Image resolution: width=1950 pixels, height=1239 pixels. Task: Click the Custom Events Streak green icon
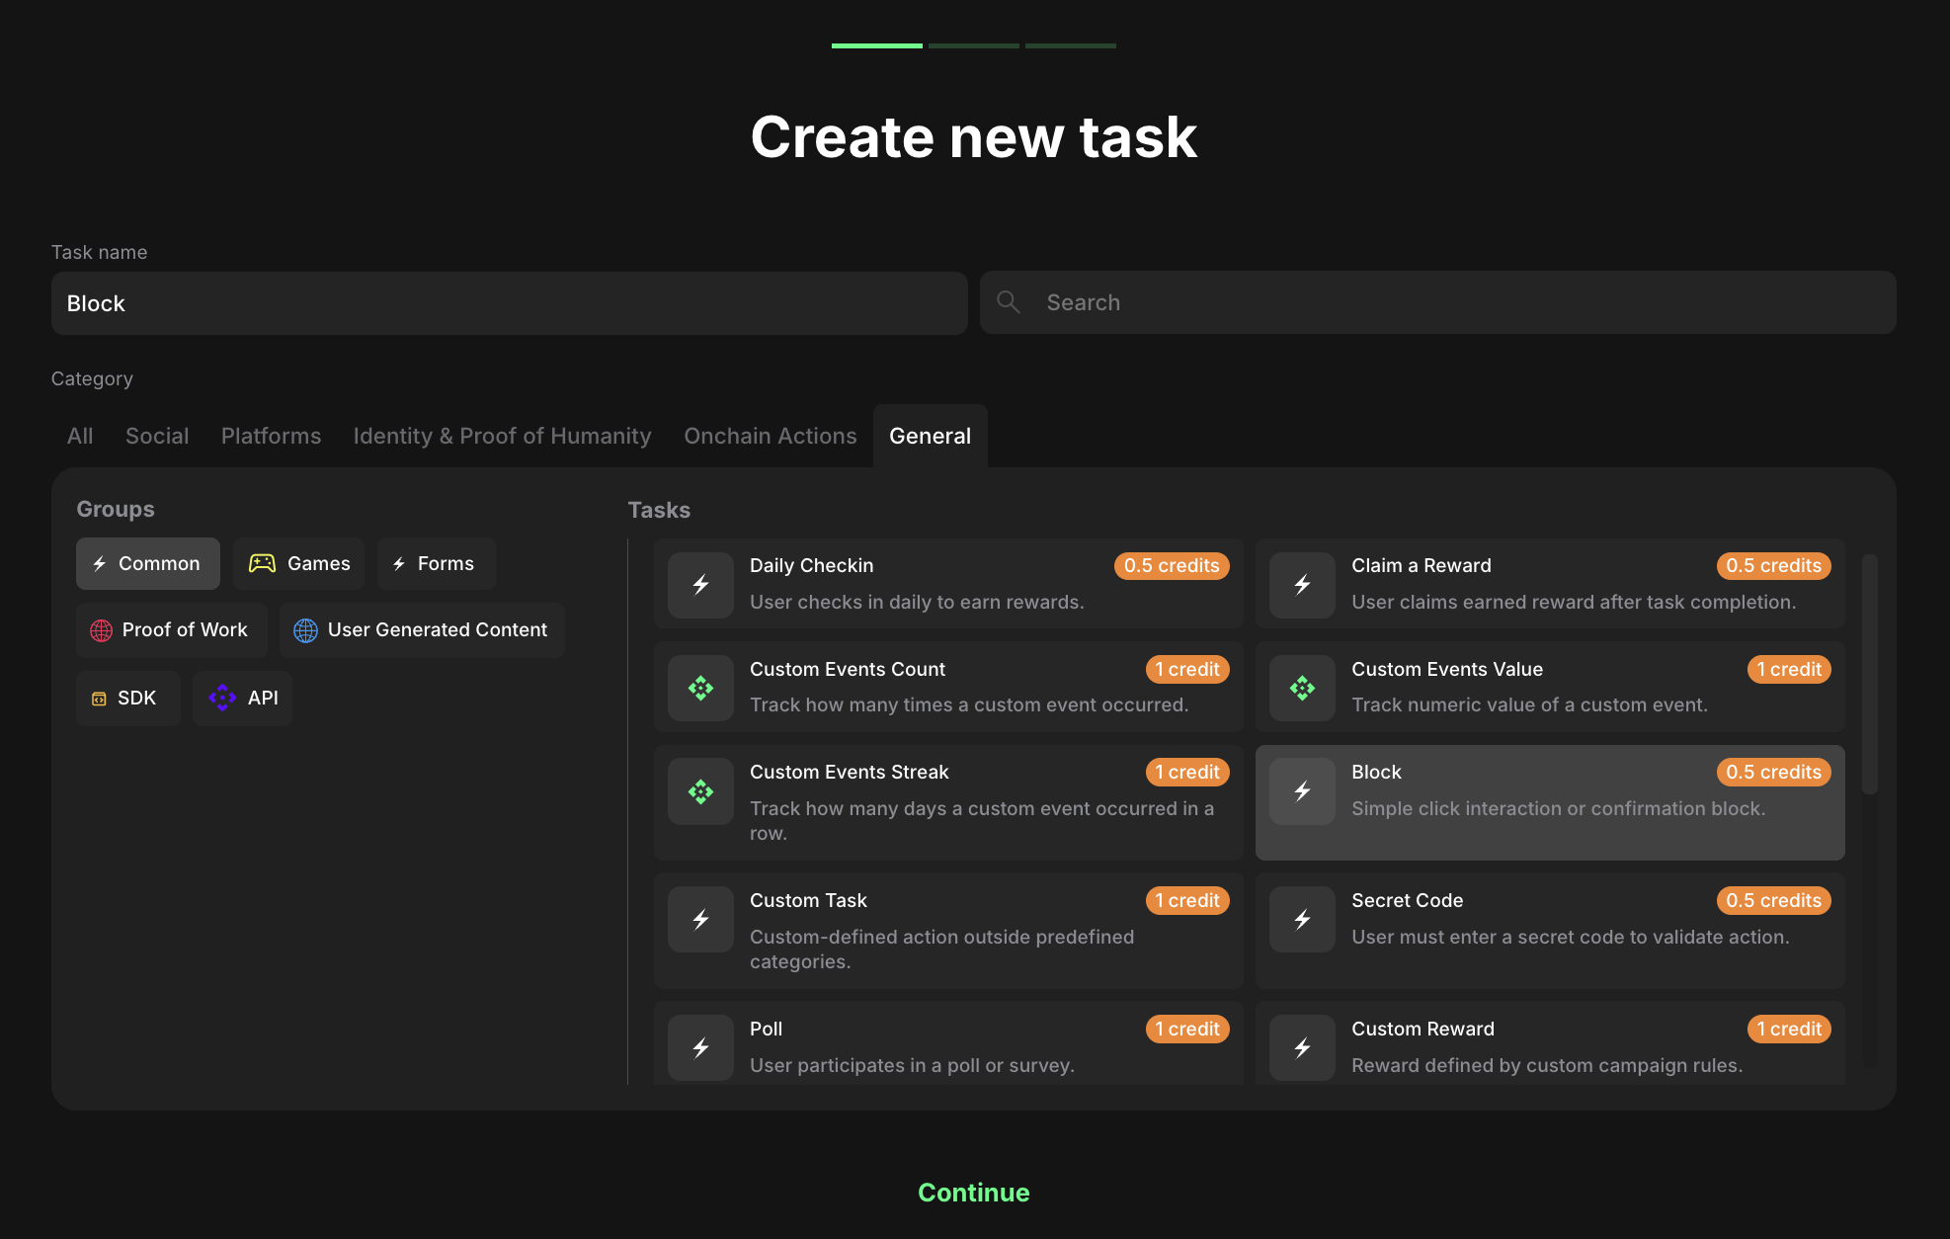coord(700,791)
